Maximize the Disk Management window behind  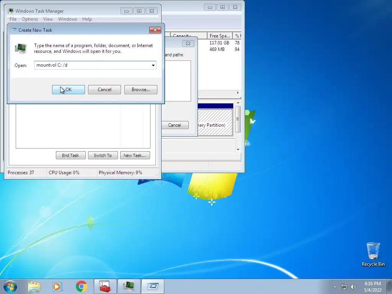(222, 7)
